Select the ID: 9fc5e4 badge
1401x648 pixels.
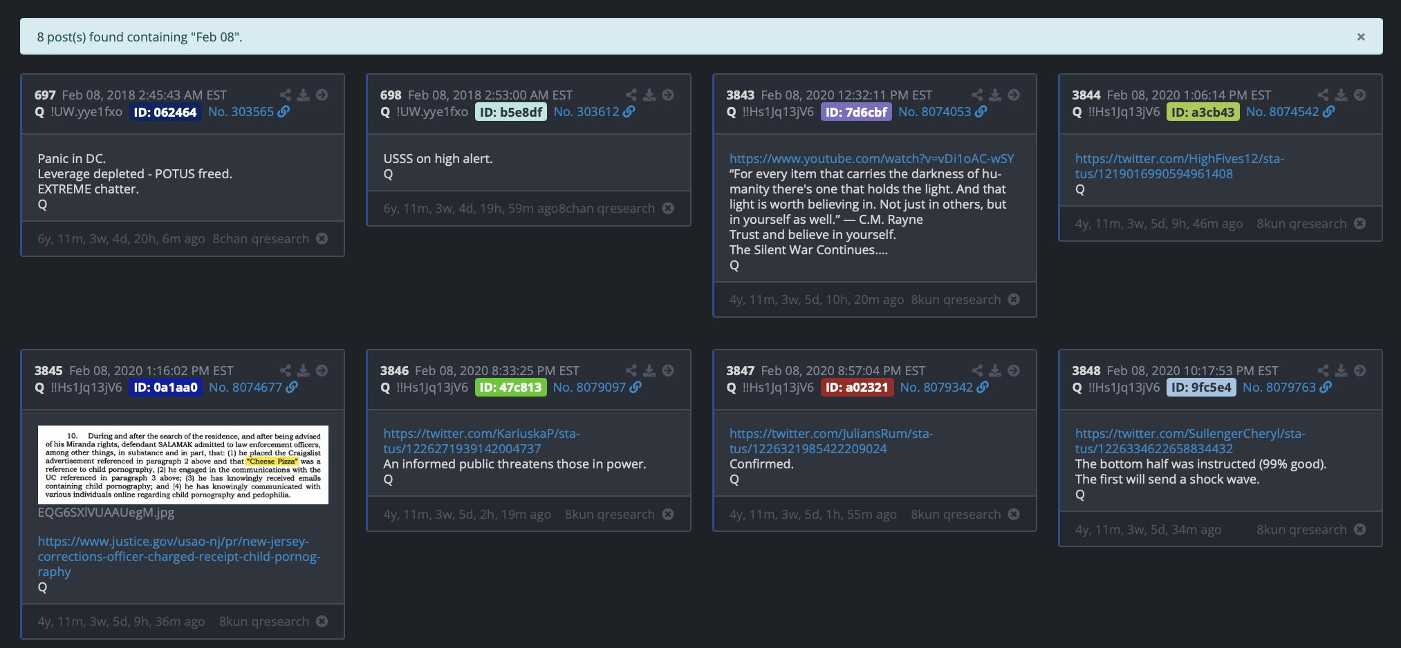[x=1201, y=388]
